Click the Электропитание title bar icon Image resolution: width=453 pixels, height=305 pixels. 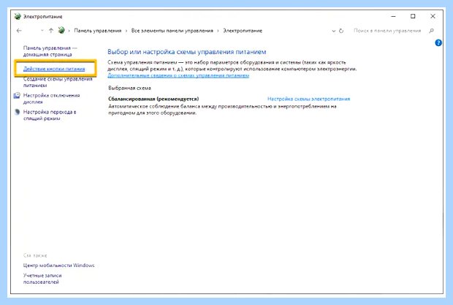pos(18,16)
